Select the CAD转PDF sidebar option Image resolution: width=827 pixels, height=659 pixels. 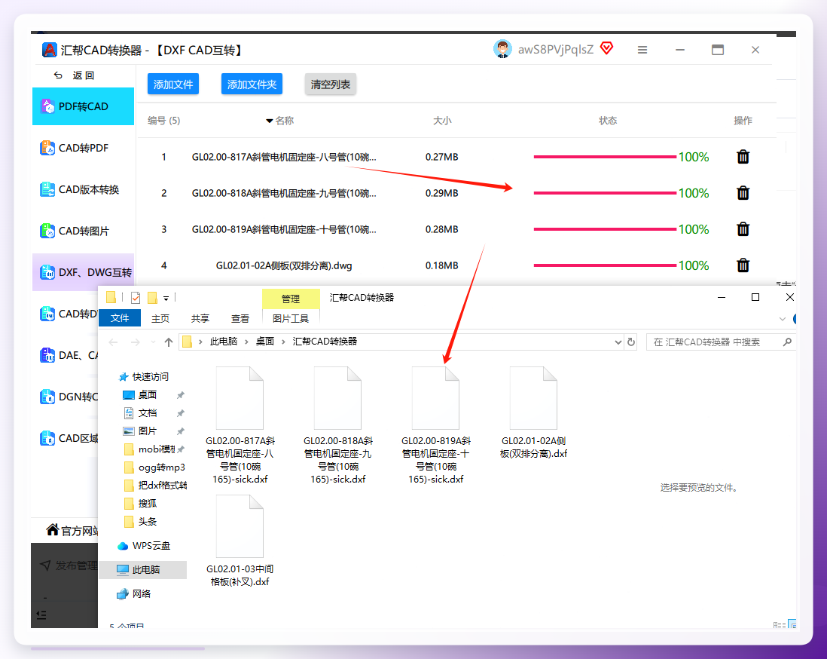pyautogui.click(x=84, y=148)
